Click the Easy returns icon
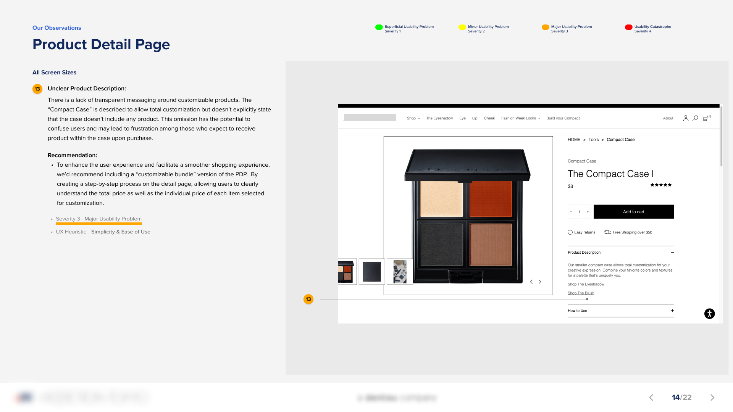733x412 pixels. point(570,232)
